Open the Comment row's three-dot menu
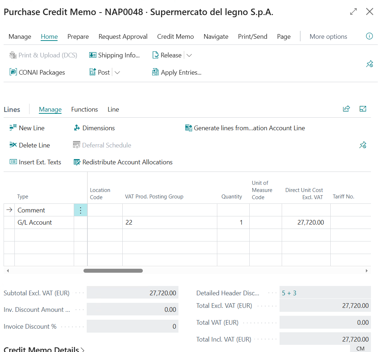Screen dimensions: 381x352 [x=81, y=210]
